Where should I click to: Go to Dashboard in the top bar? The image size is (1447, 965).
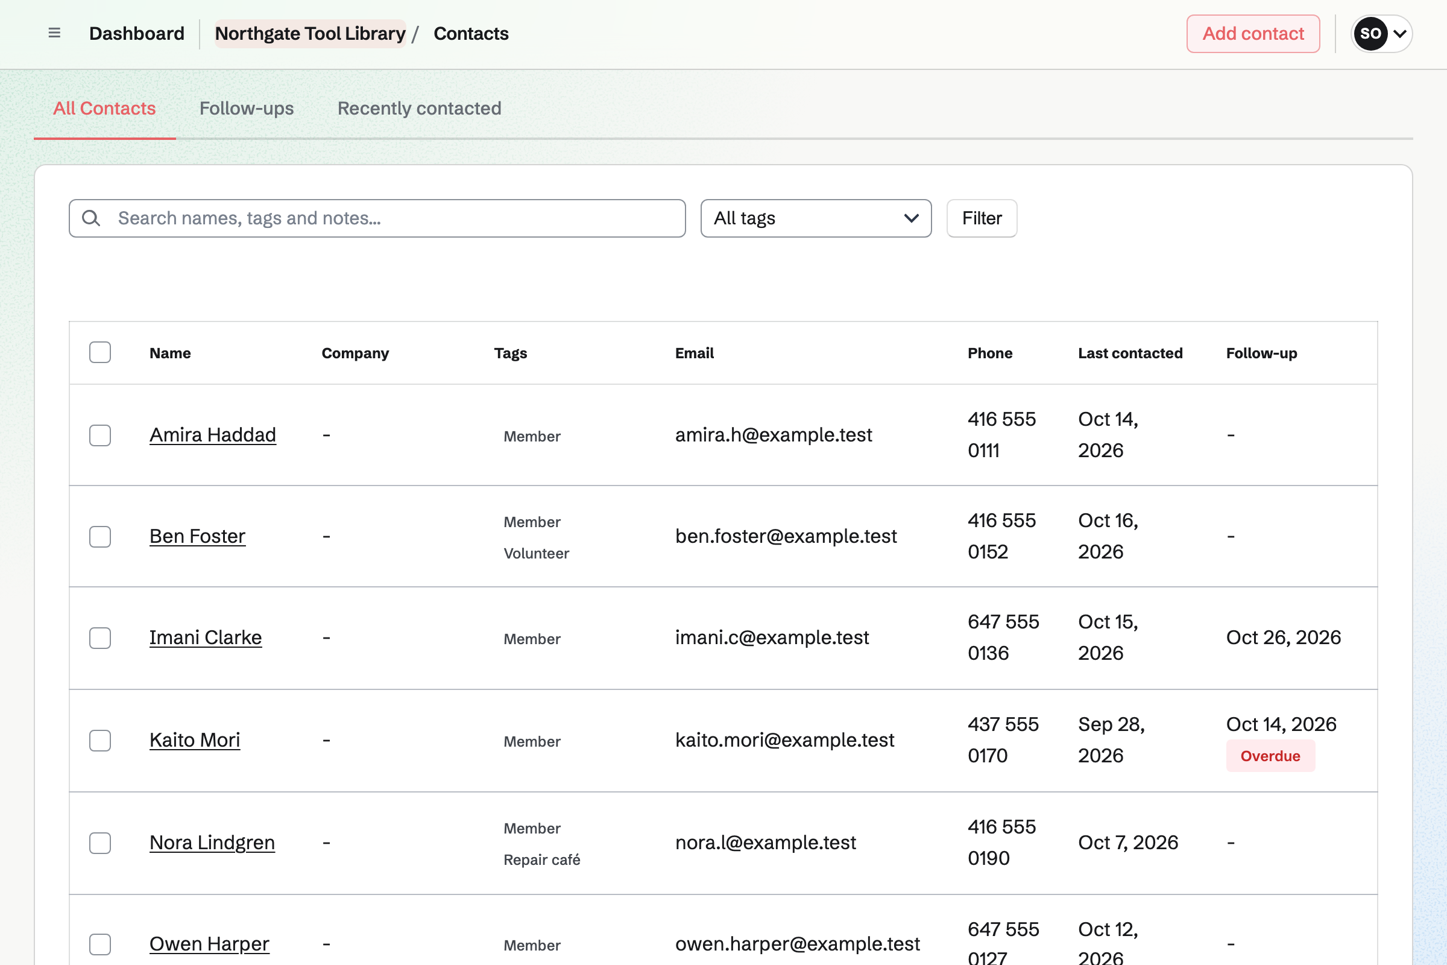[x=137, y=33]
